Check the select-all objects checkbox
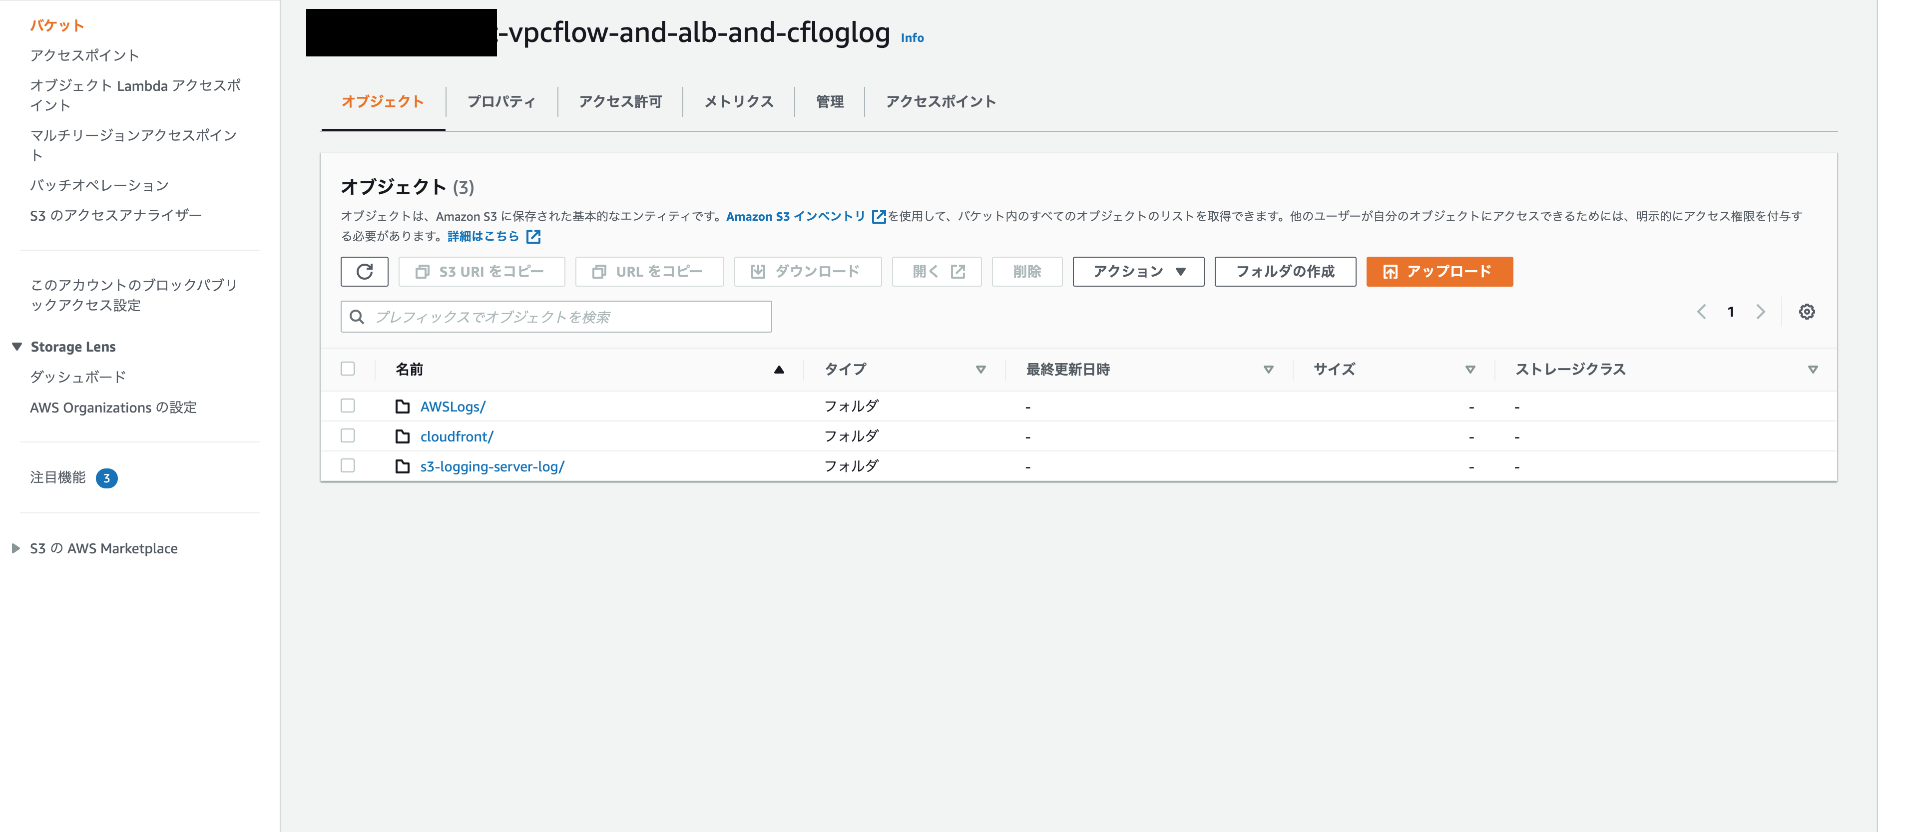 coord(348,369)
